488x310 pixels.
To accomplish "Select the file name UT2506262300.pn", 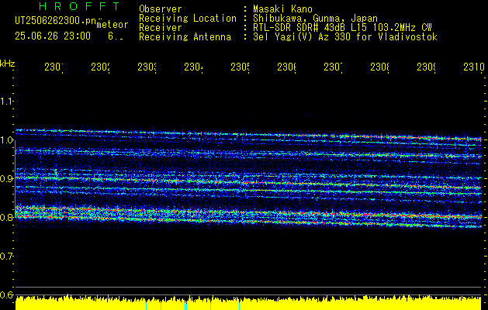I will point(55,21).
